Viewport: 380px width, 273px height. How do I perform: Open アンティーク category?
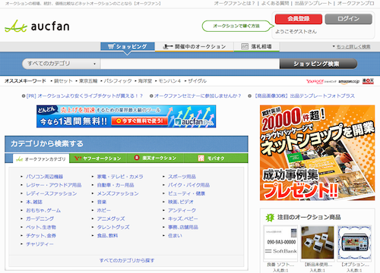point(182,210)
